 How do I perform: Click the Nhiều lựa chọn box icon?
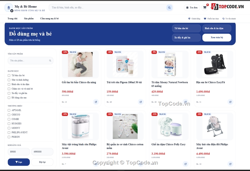tap(205, 18)
